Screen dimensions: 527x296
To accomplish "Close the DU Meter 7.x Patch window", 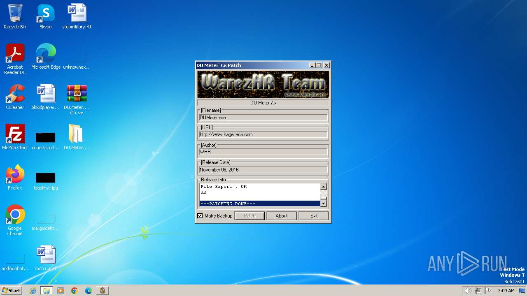I will coord(326,65).
